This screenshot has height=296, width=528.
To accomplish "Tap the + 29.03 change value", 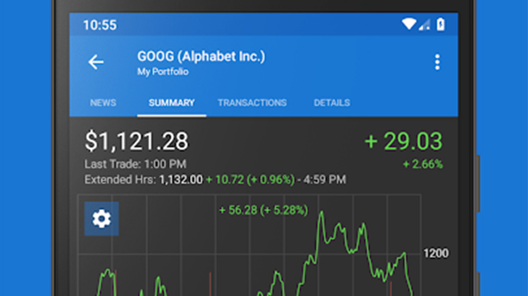I will (403, 141).
